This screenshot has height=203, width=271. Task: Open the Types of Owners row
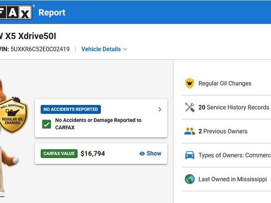click(x=227, y=155)
